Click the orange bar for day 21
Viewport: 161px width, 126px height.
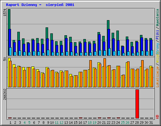[105, 73]
